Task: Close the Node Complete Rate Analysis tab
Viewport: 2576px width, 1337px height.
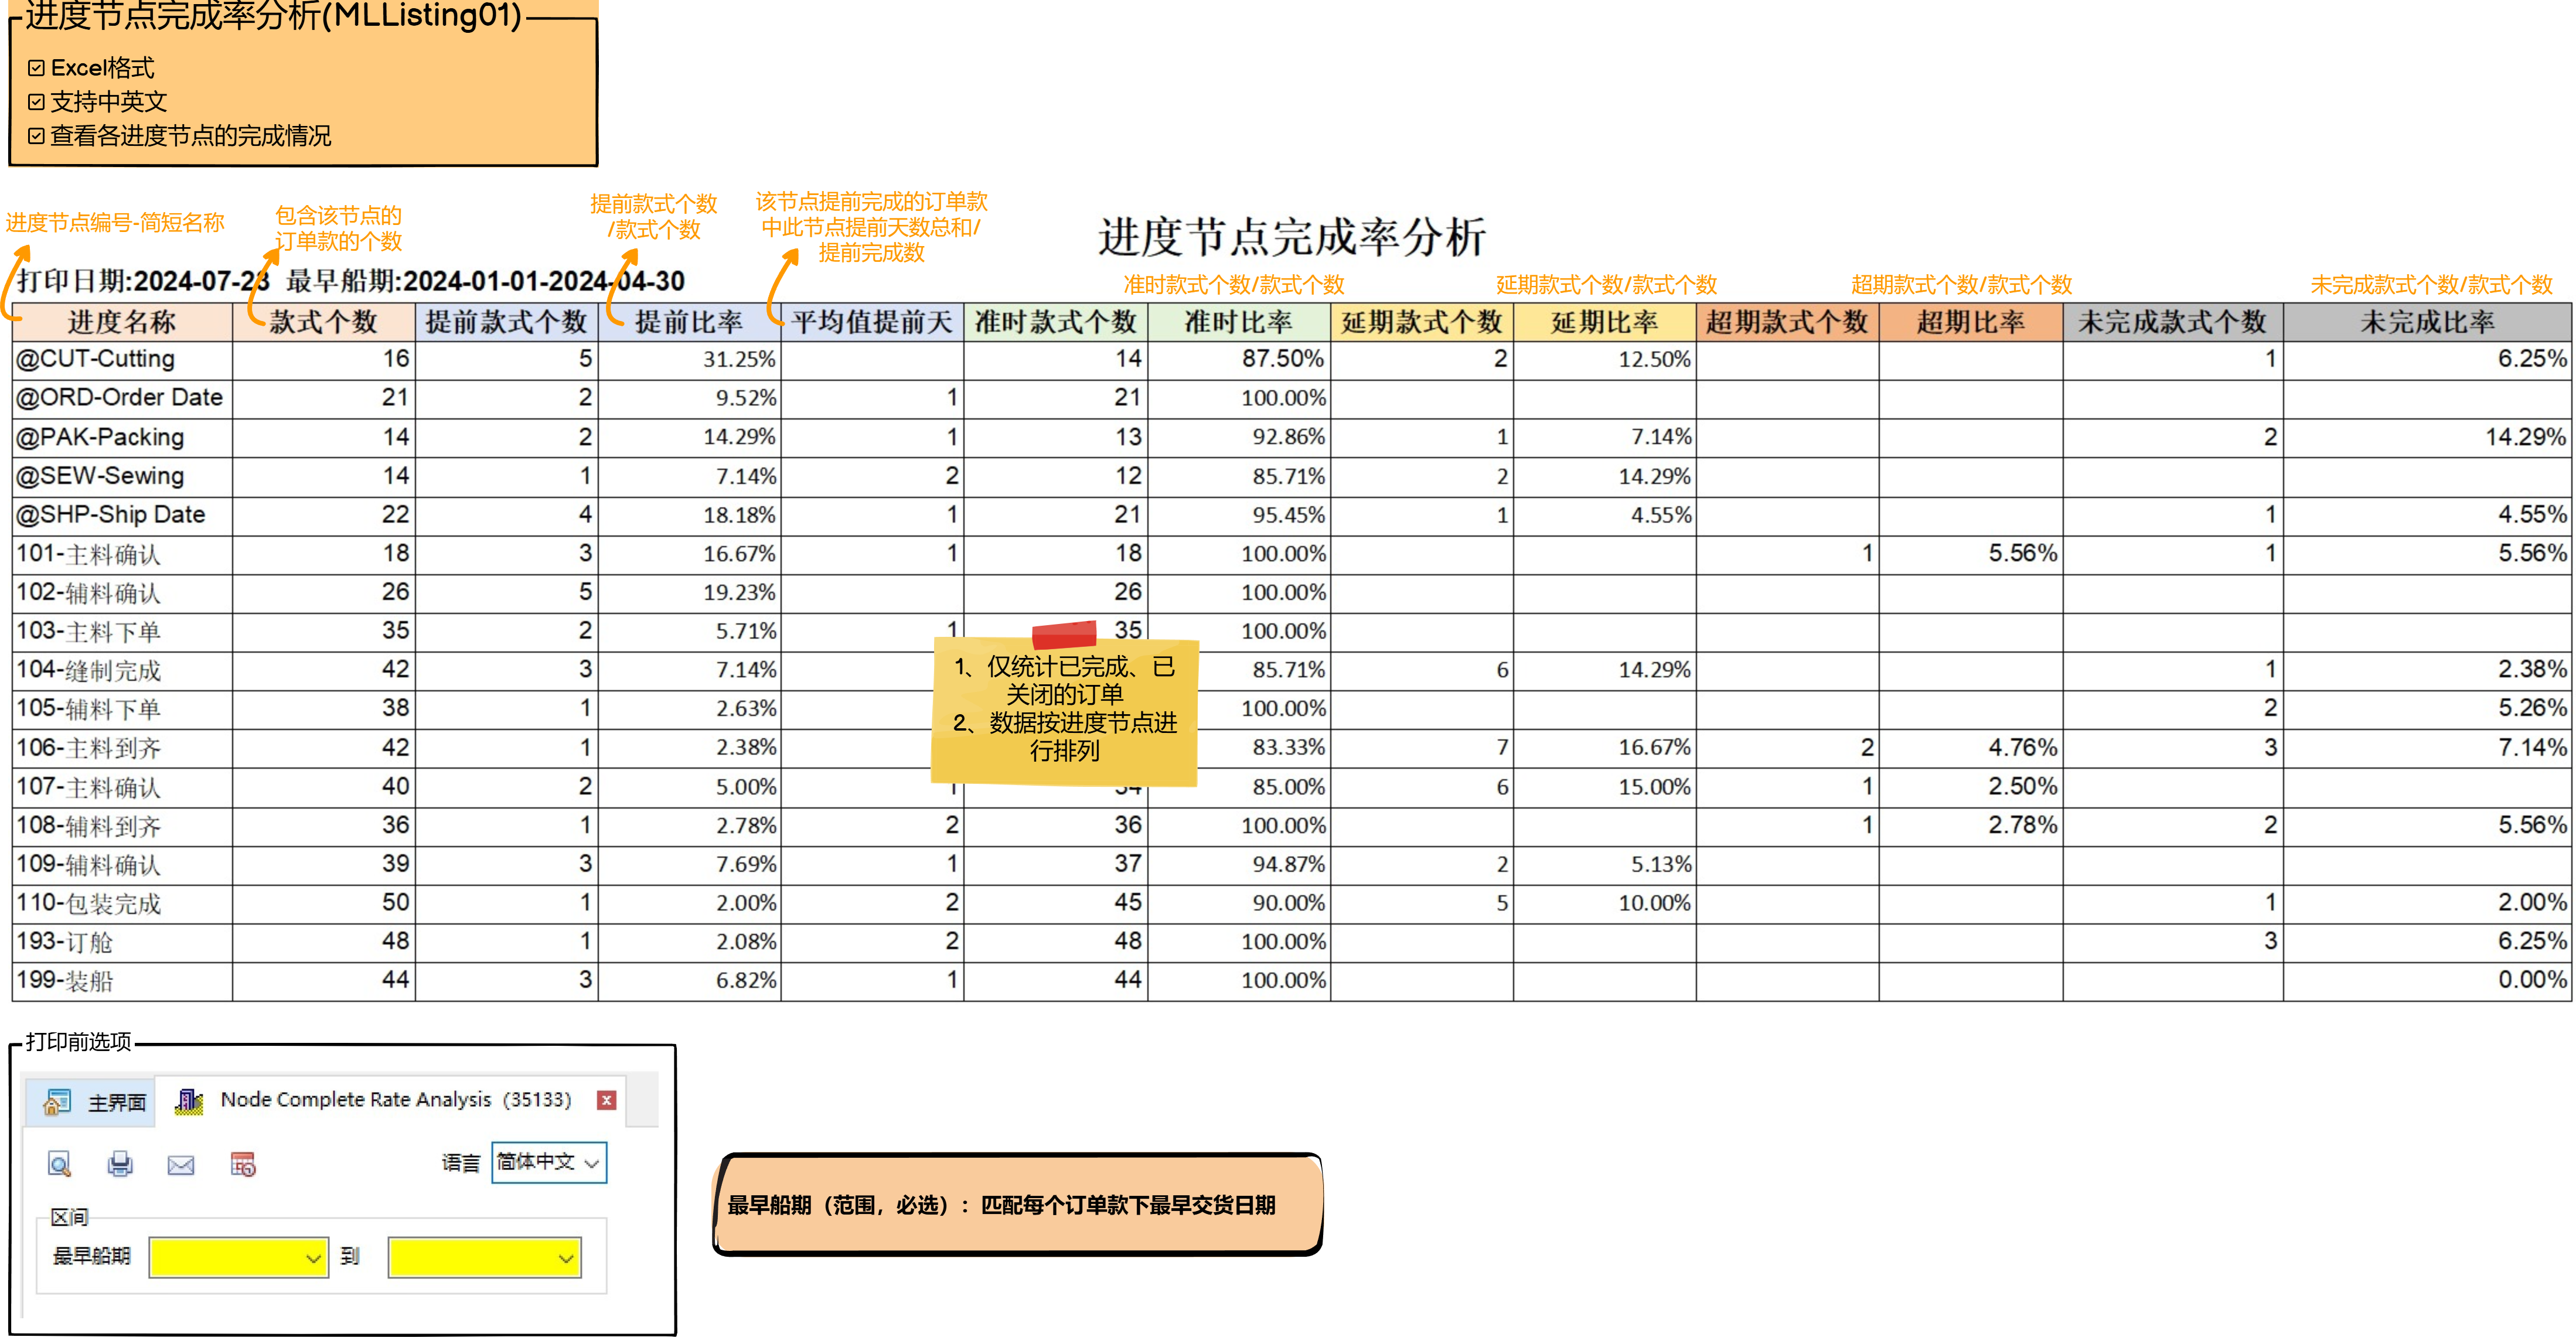Action: click(606, 1100)
